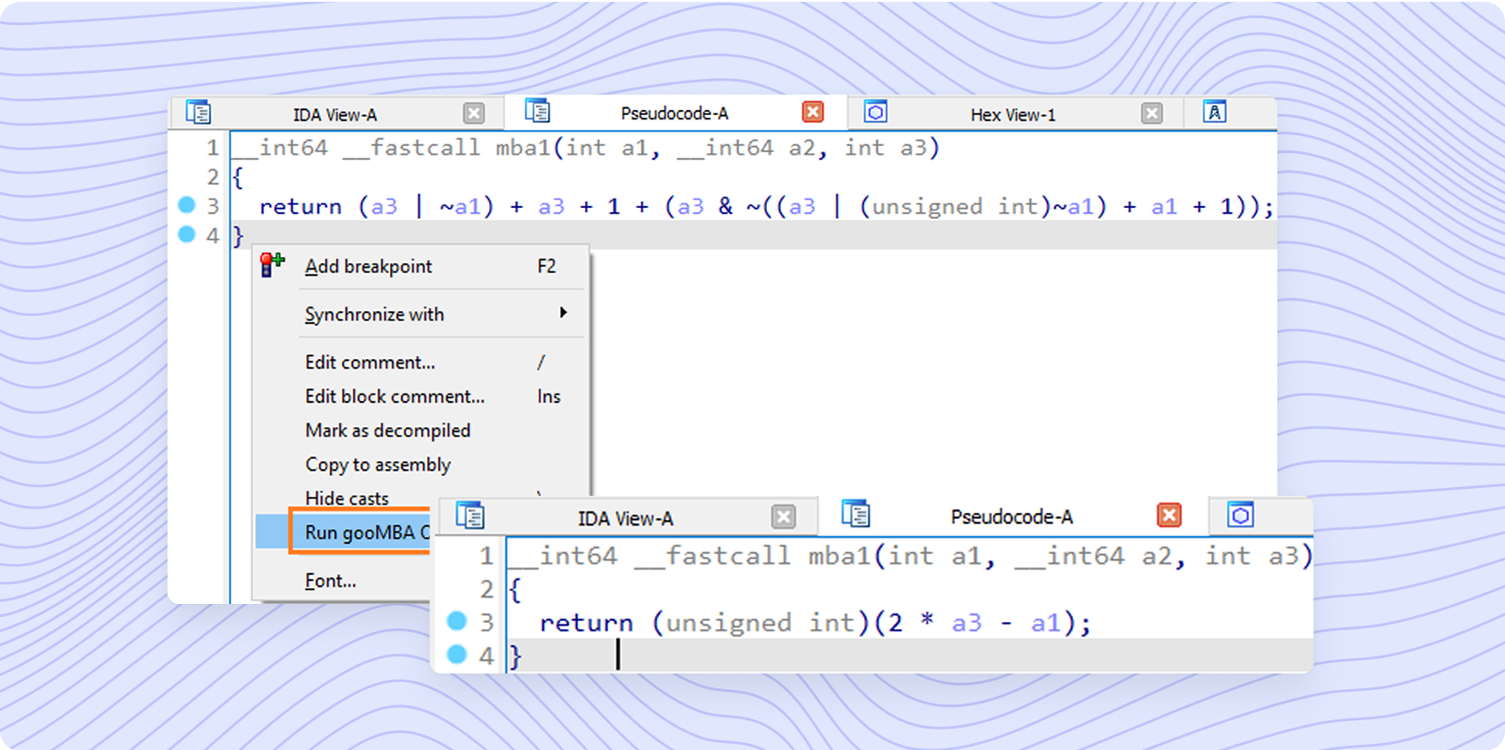Click the Hex View-1 tab icon
The height and width of the screenshot is (750, 1505).
(x=875, y=112)
